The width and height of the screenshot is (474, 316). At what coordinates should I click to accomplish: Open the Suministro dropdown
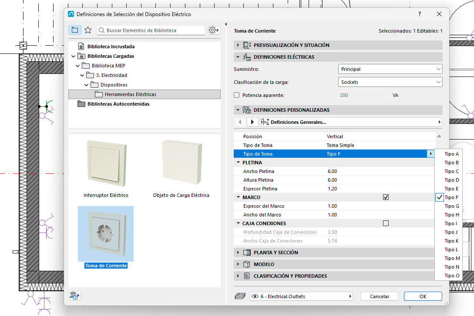click(x=390, y=69)
